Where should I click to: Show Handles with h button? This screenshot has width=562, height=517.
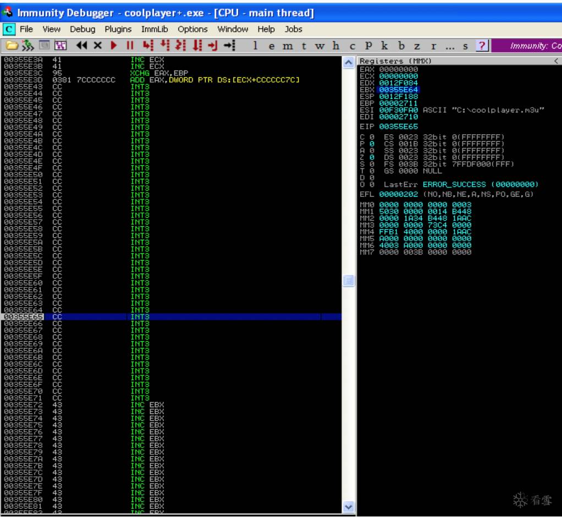(336, 46)
